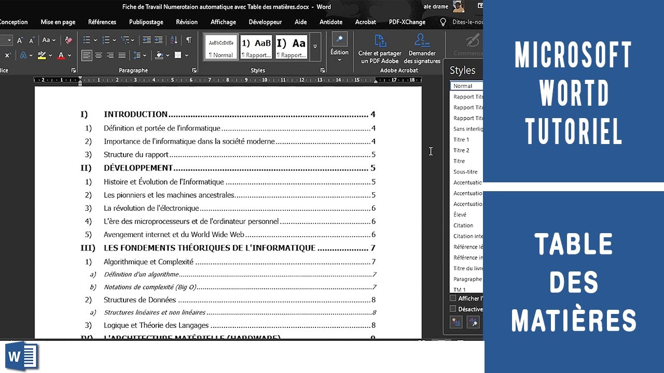This screenshot has width=664, height=373.
Task: Apply superscript x² formatting
Action: [8, 55]
